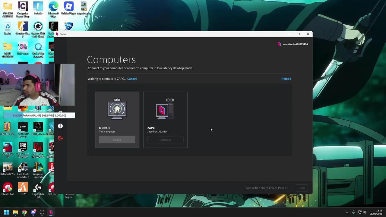Viewport: 386px width, 217px height.
Task: Click the 'This Computer' label under MORAIS
Action: click(x=107, y=132)
